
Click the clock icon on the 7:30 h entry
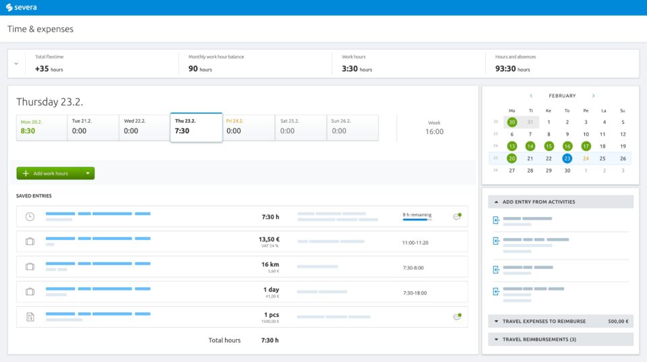(x=30, y=216)
